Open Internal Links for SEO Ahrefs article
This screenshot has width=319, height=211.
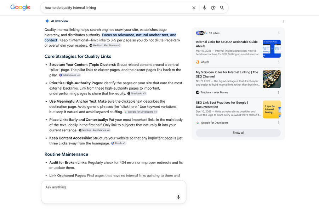click(x=228, y=44)
